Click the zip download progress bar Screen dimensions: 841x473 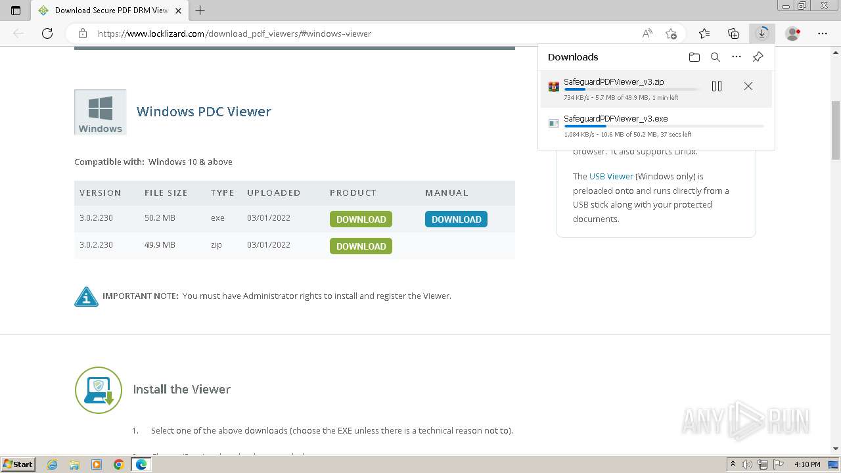[x=632, y=89]
